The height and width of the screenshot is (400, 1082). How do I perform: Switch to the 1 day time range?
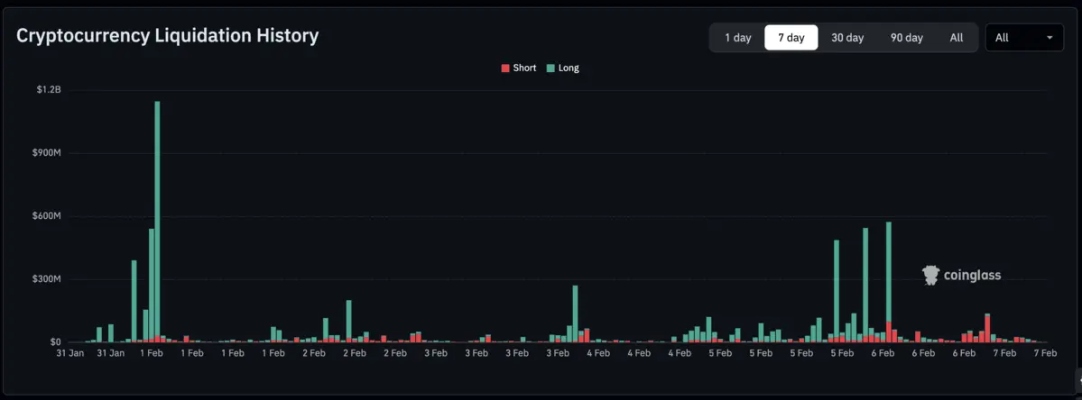coord(737,38)
